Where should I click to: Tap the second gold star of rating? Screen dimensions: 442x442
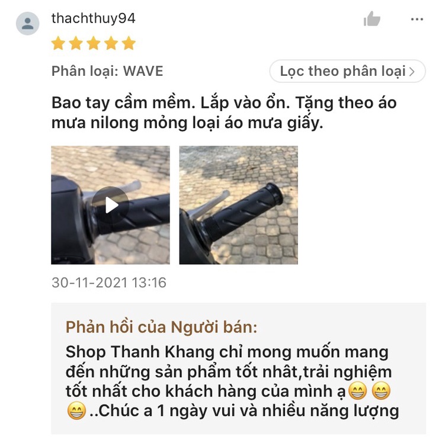pyautogui.click(x=76, y=43)
